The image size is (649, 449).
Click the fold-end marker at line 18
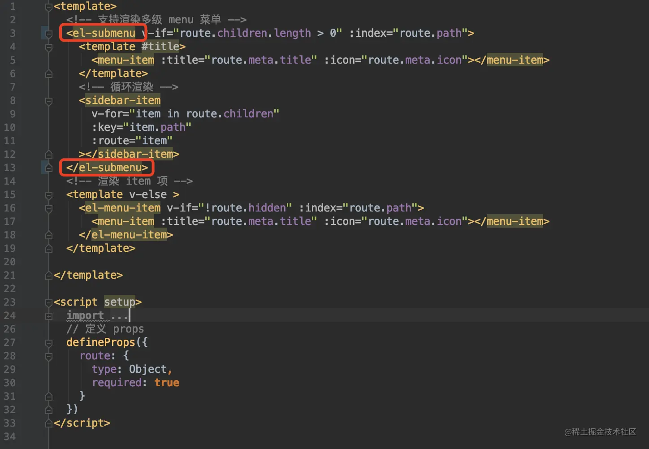pos(49,235)
